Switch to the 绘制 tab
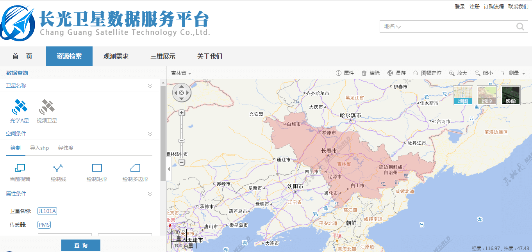 16,148
